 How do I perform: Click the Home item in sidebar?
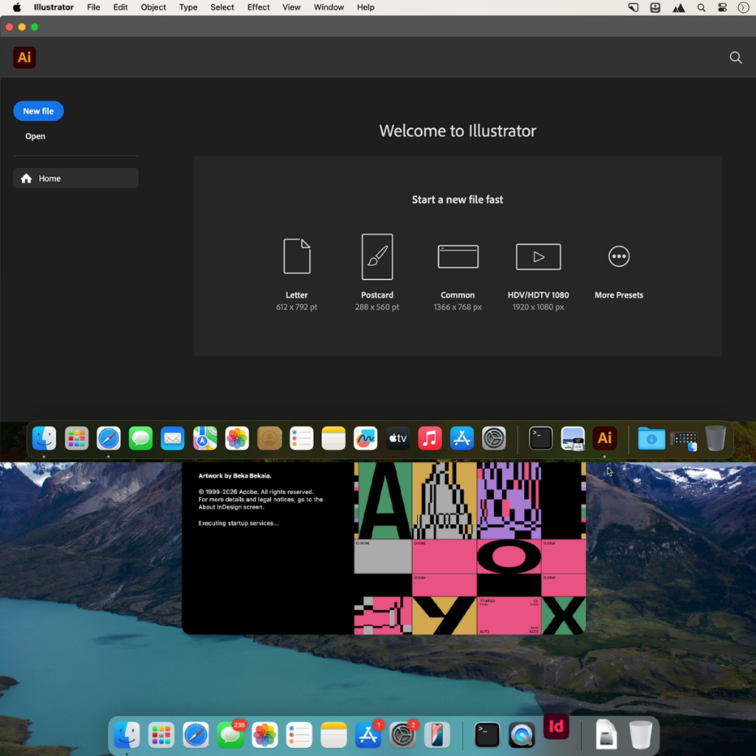pos(76,179)
